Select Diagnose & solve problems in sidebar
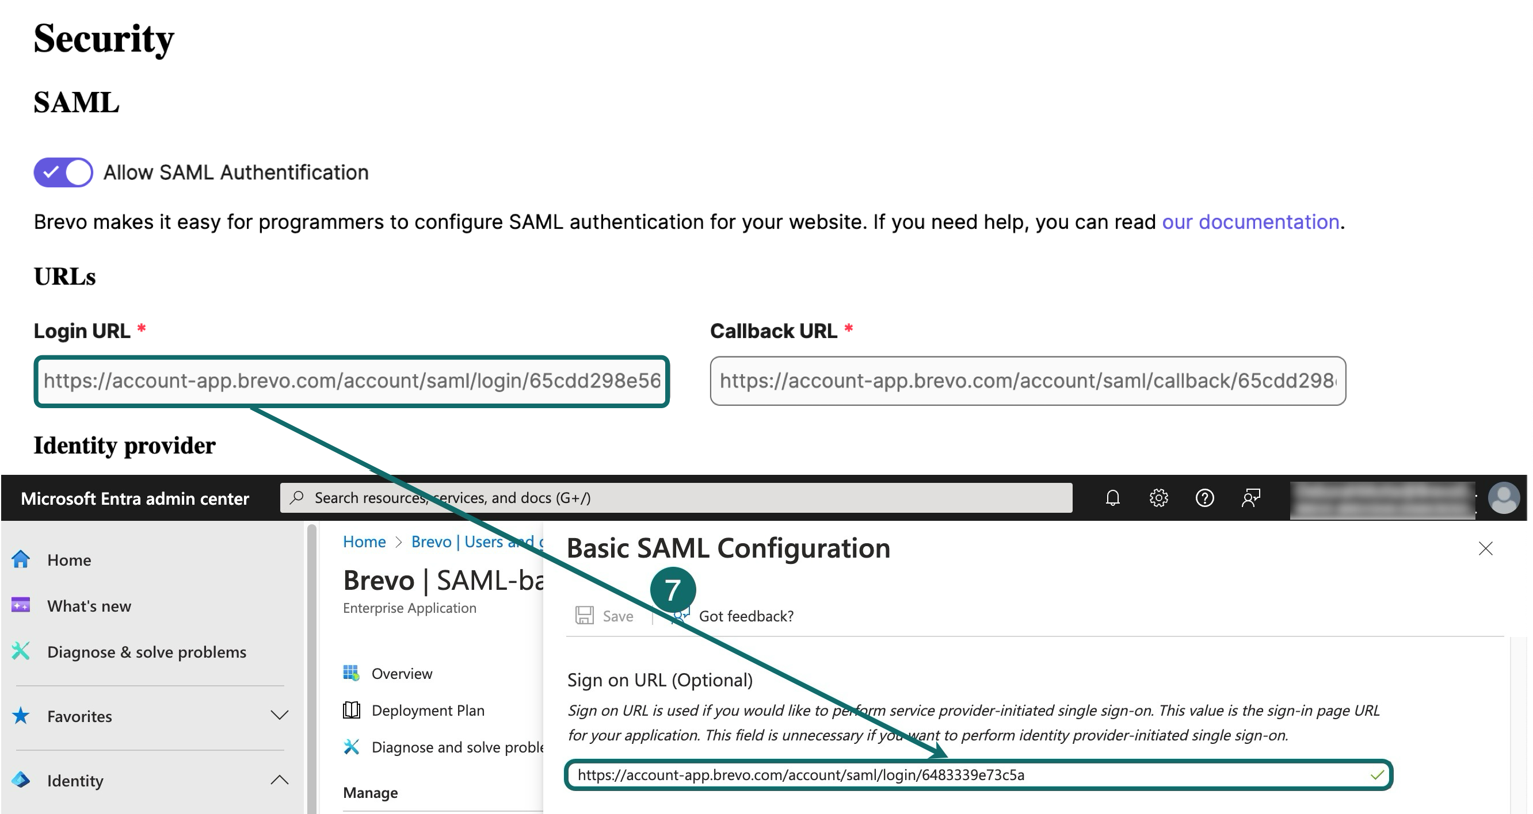The width and height of the screenshot is (1533, 814). [146, 652]
